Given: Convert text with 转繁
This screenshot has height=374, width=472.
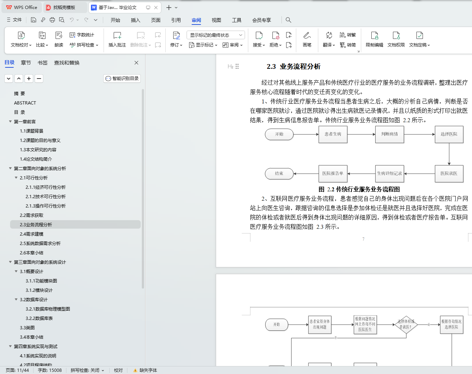Looking at the screenshot, I should click(x=348, y=35).
